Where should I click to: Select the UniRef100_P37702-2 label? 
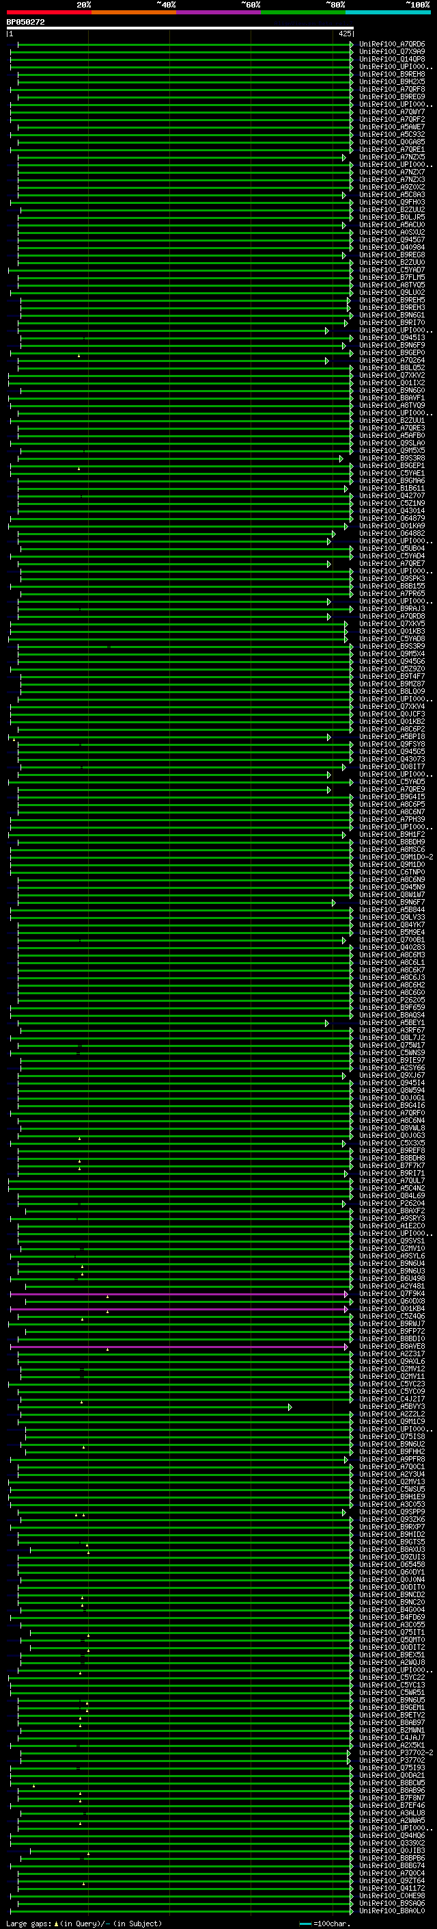click(396, 1752)
